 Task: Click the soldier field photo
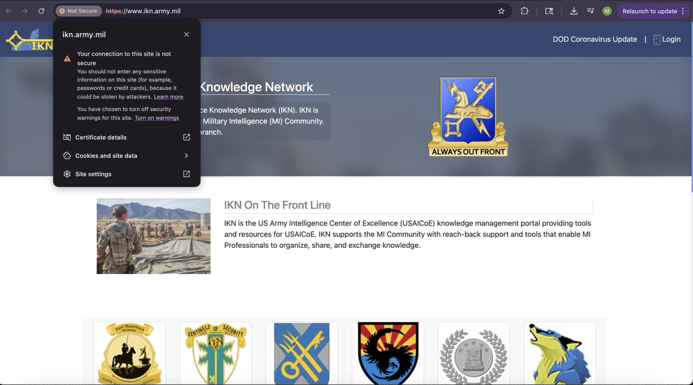coord(154,236)
